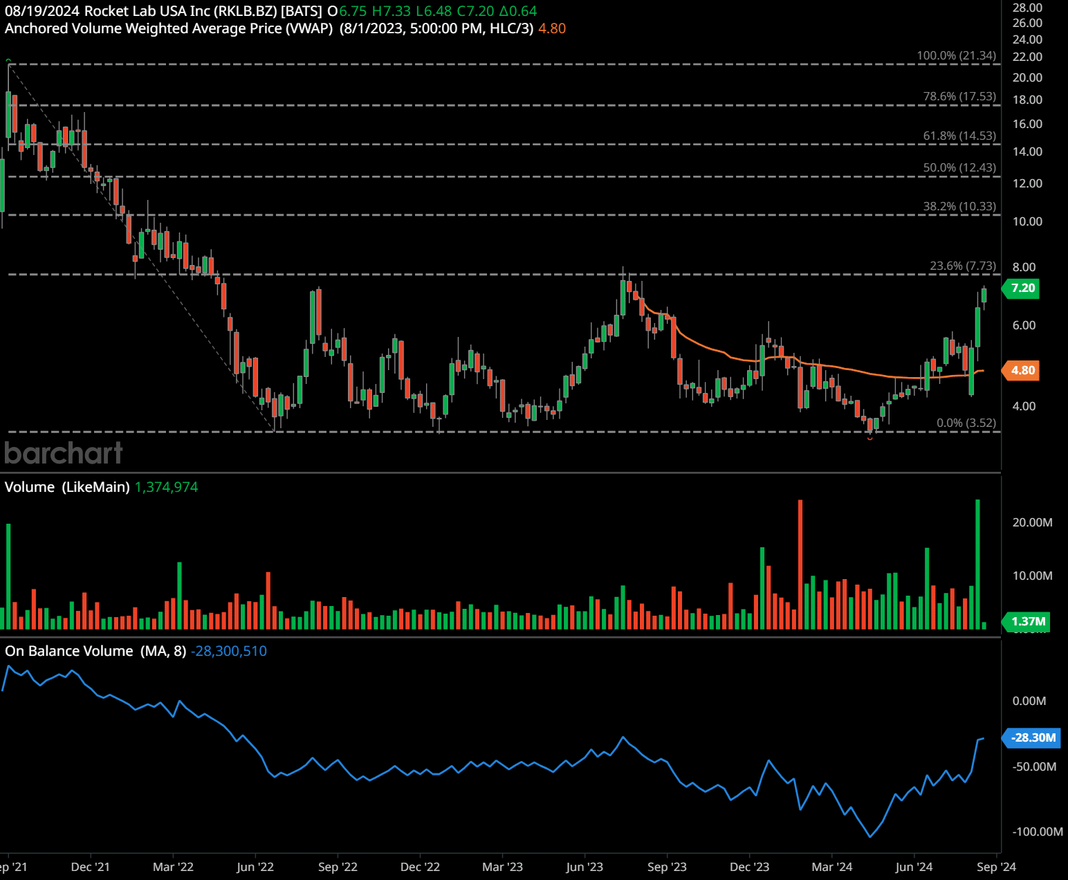Click the Volume (LikeMain) pane label
This screenshot has height=880, width=1068.
[67, 487]
